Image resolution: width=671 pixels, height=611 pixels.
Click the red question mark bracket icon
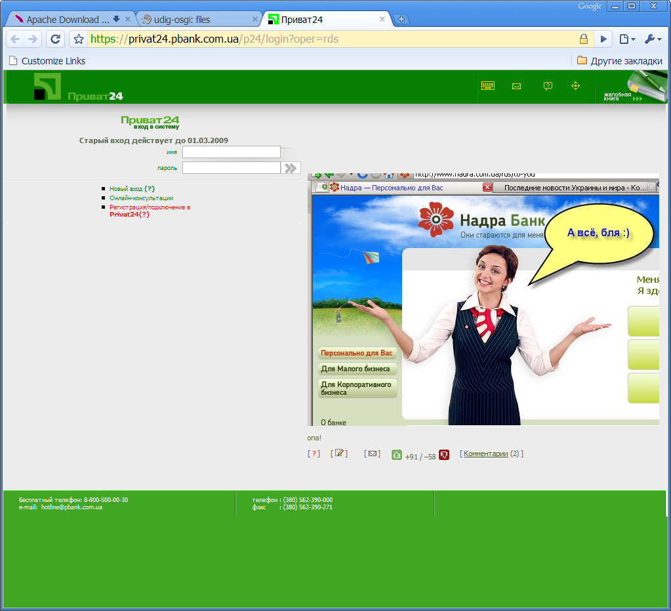[x=314, y=453]
